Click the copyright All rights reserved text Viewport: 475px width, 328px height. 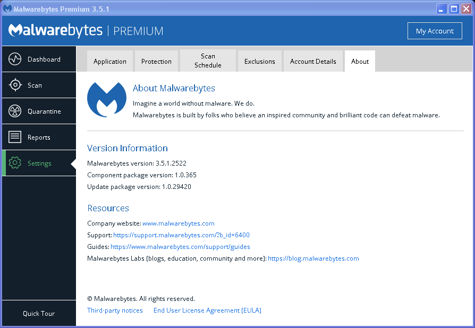[141, 299]
